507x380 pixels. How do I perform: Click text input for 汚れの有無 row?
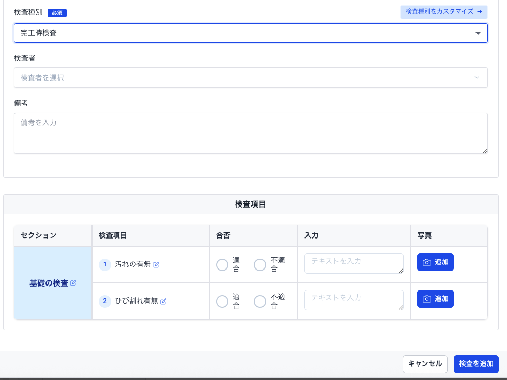(x=354, y=263)
